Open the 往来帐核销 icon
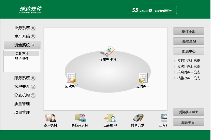 [107, 51]
